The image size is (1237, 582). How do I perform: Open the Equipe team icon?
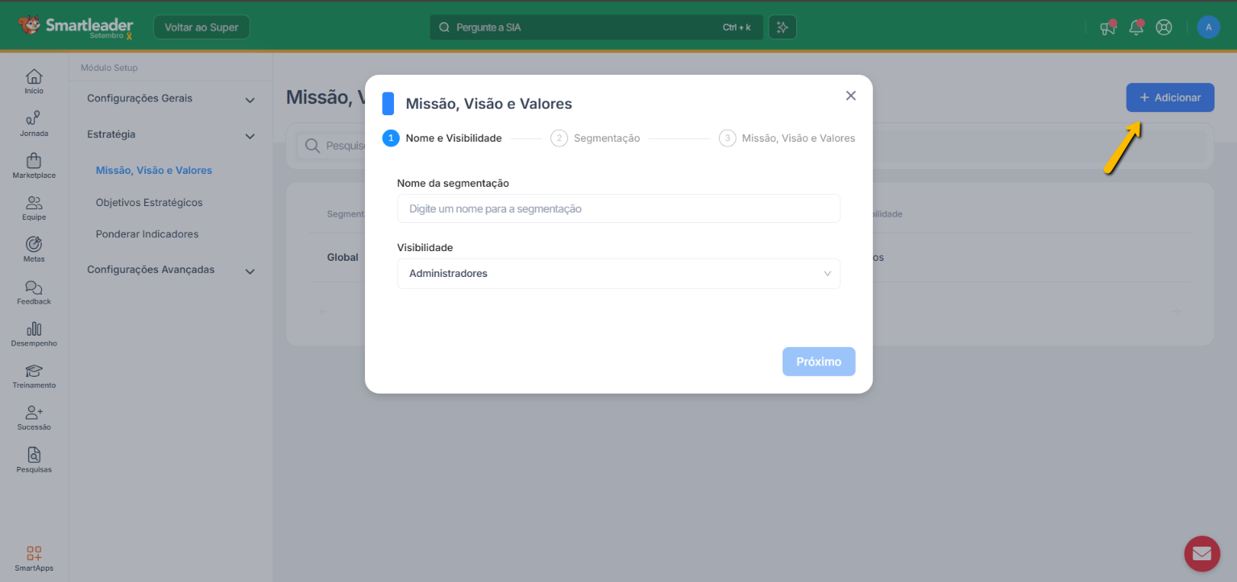[34, 203]
